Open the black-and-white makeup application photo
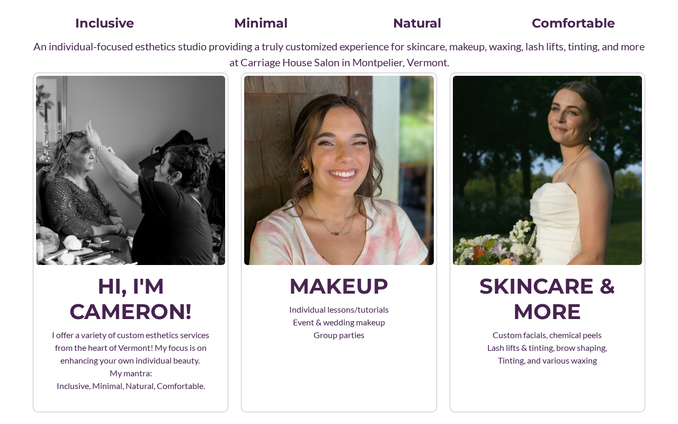Viewport: 678px width, 424px height. point(130,170)
